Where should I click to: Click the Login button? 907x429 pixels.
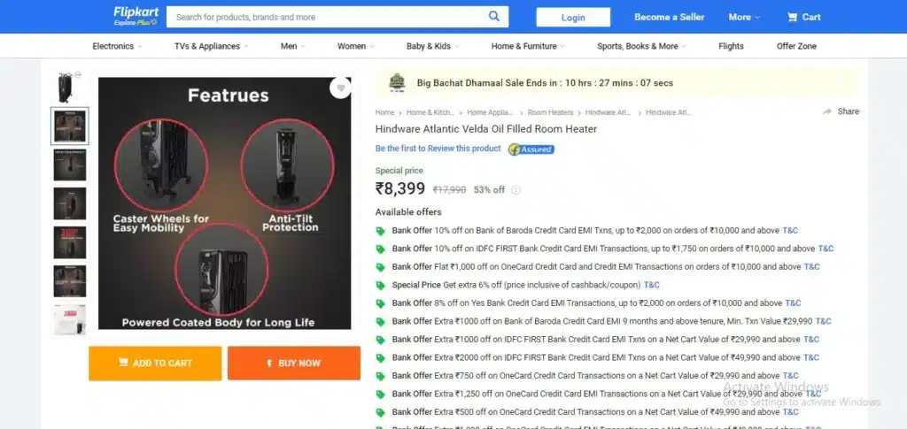point(573,18)
